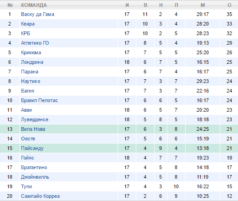Click the КРБ team name
238x201 pixels.
click(x=26, y=33)
